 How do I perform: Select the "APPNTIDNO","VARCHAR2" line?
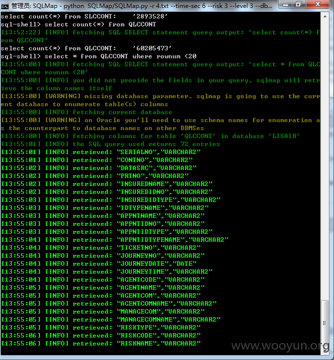click(103, 224)
